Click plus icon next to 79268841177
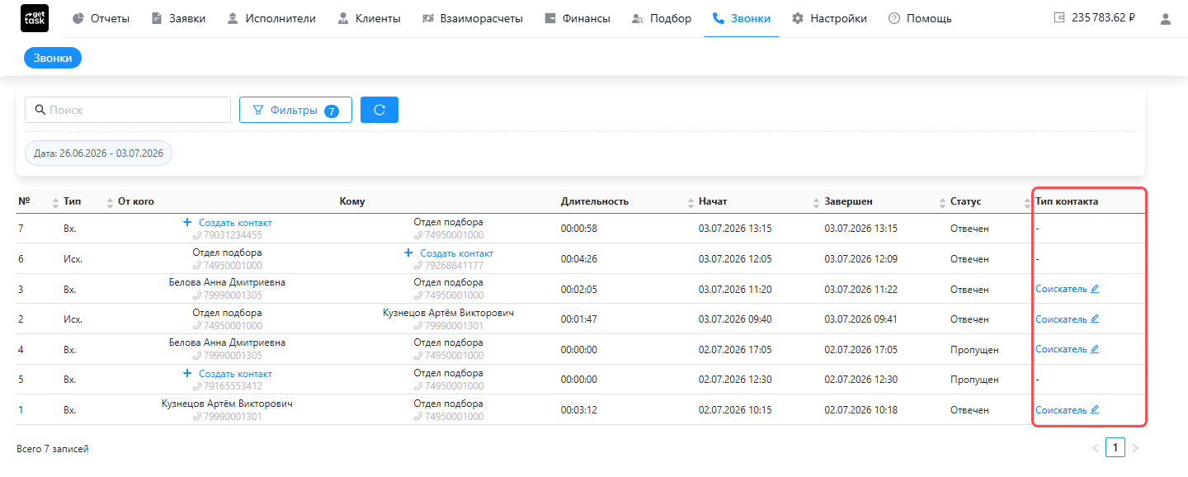This screenshot has height=477, width=1188. (x=408, y=253)
